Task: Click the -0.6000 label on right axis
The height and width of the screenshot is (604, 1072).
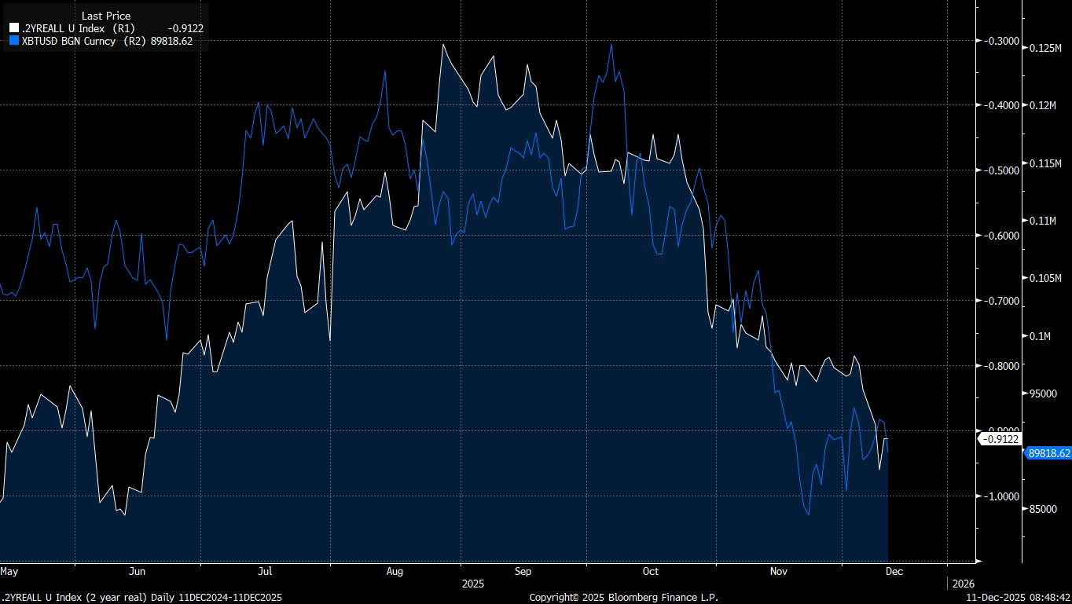Action: pos(997,236)
